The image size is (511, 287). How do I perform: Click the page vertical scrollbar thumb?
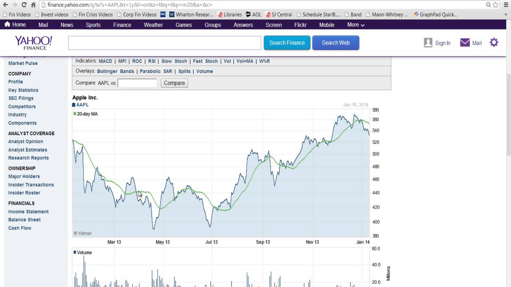coord(508,114)
